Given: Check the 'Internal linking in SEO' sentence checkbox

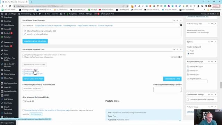Looking at the screenshot, I should tap(24, 110).
